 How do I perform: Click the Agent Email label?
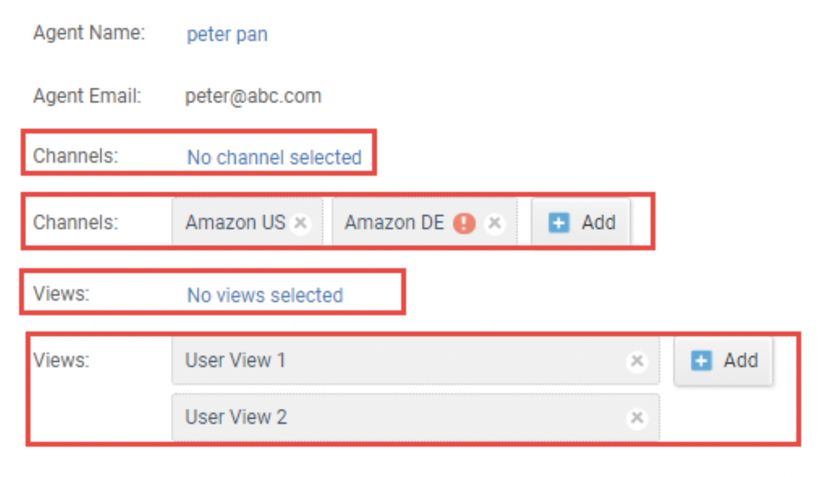pos(87,96)
